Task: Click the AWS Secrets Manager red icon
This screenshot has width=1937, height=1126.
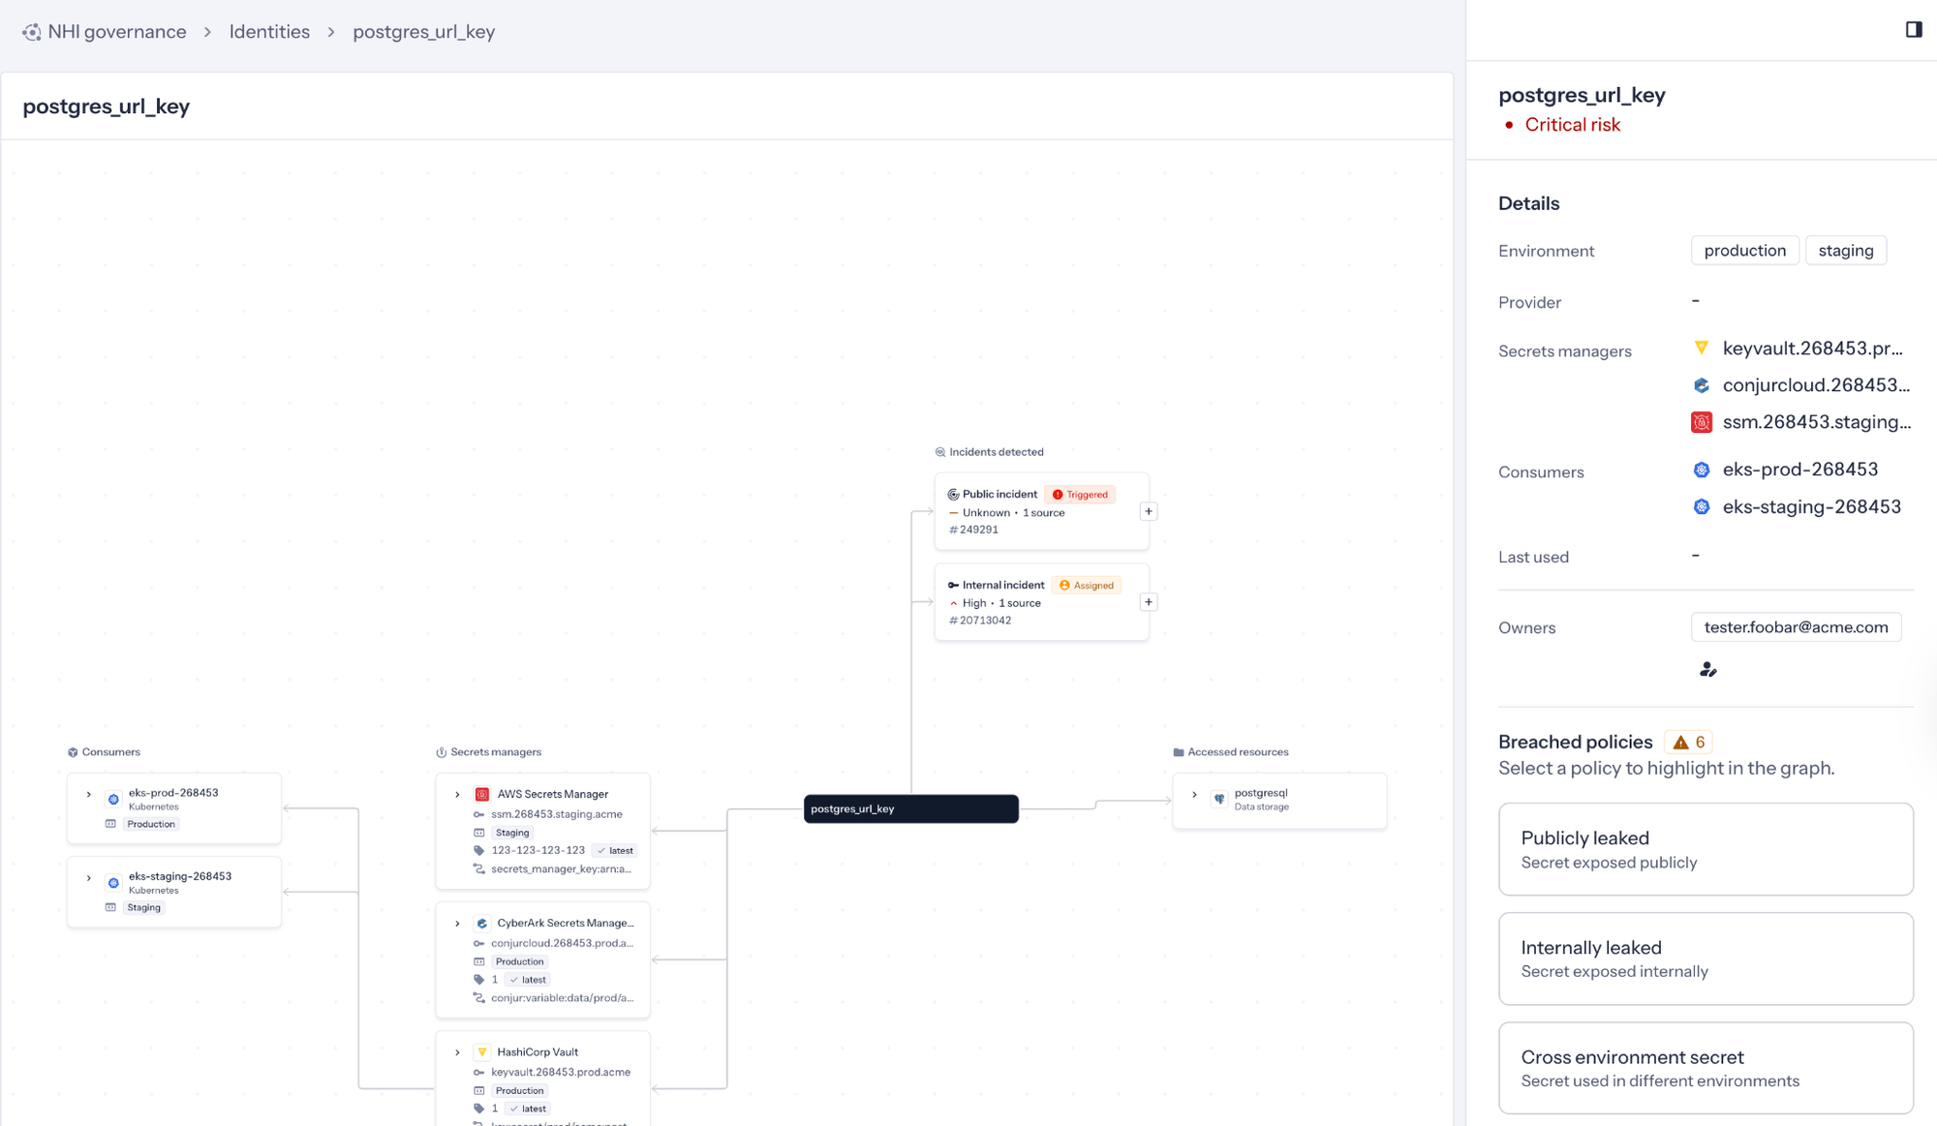Action: click(x=481, y=794)
